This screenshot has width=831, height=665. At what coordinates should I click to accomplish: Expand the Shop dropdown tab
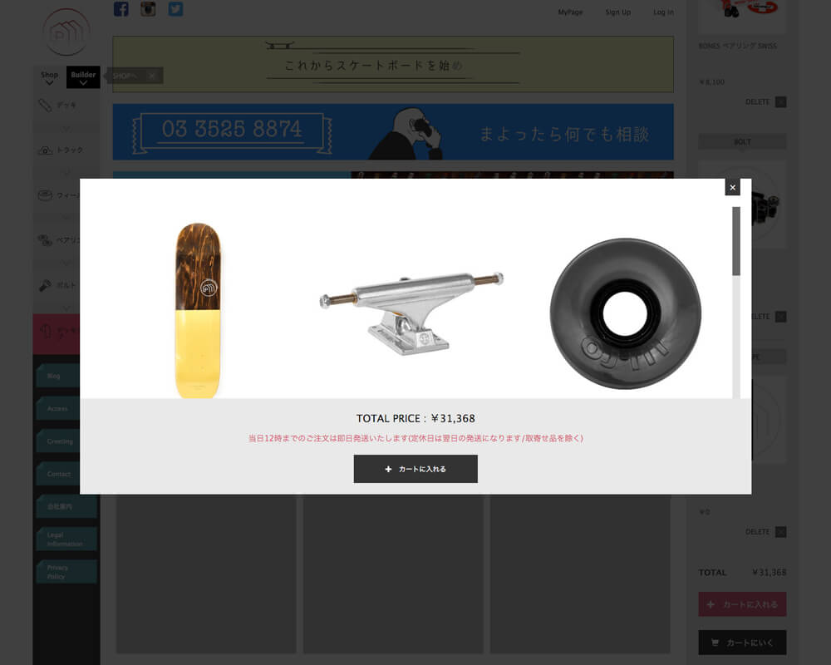coord(49,77)
